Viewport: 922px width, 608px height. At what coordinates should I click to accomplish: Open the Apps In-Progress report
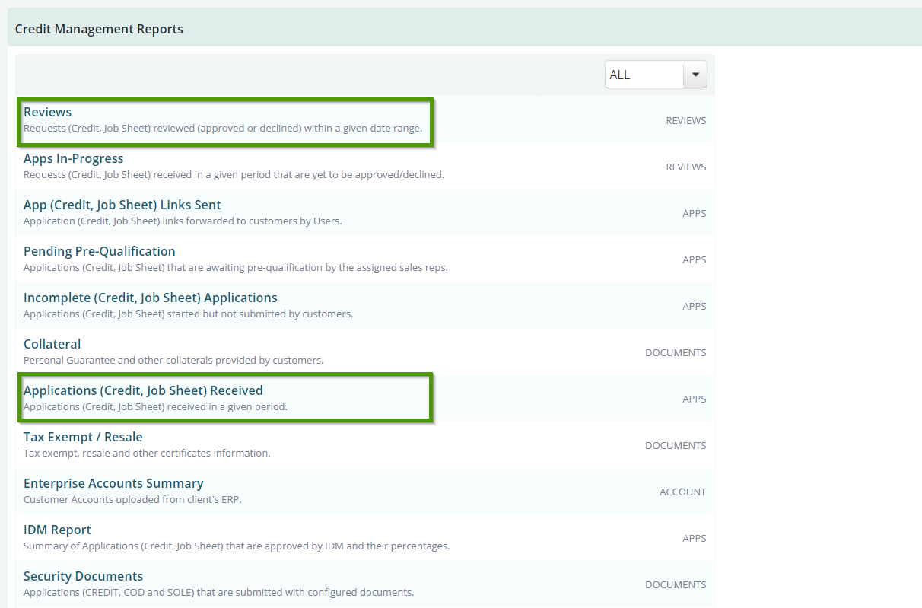(73, 158)
